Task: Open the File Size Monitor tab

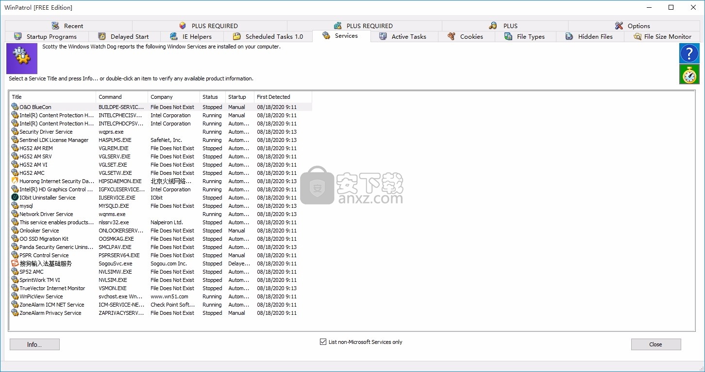Action: coord(662,36)
